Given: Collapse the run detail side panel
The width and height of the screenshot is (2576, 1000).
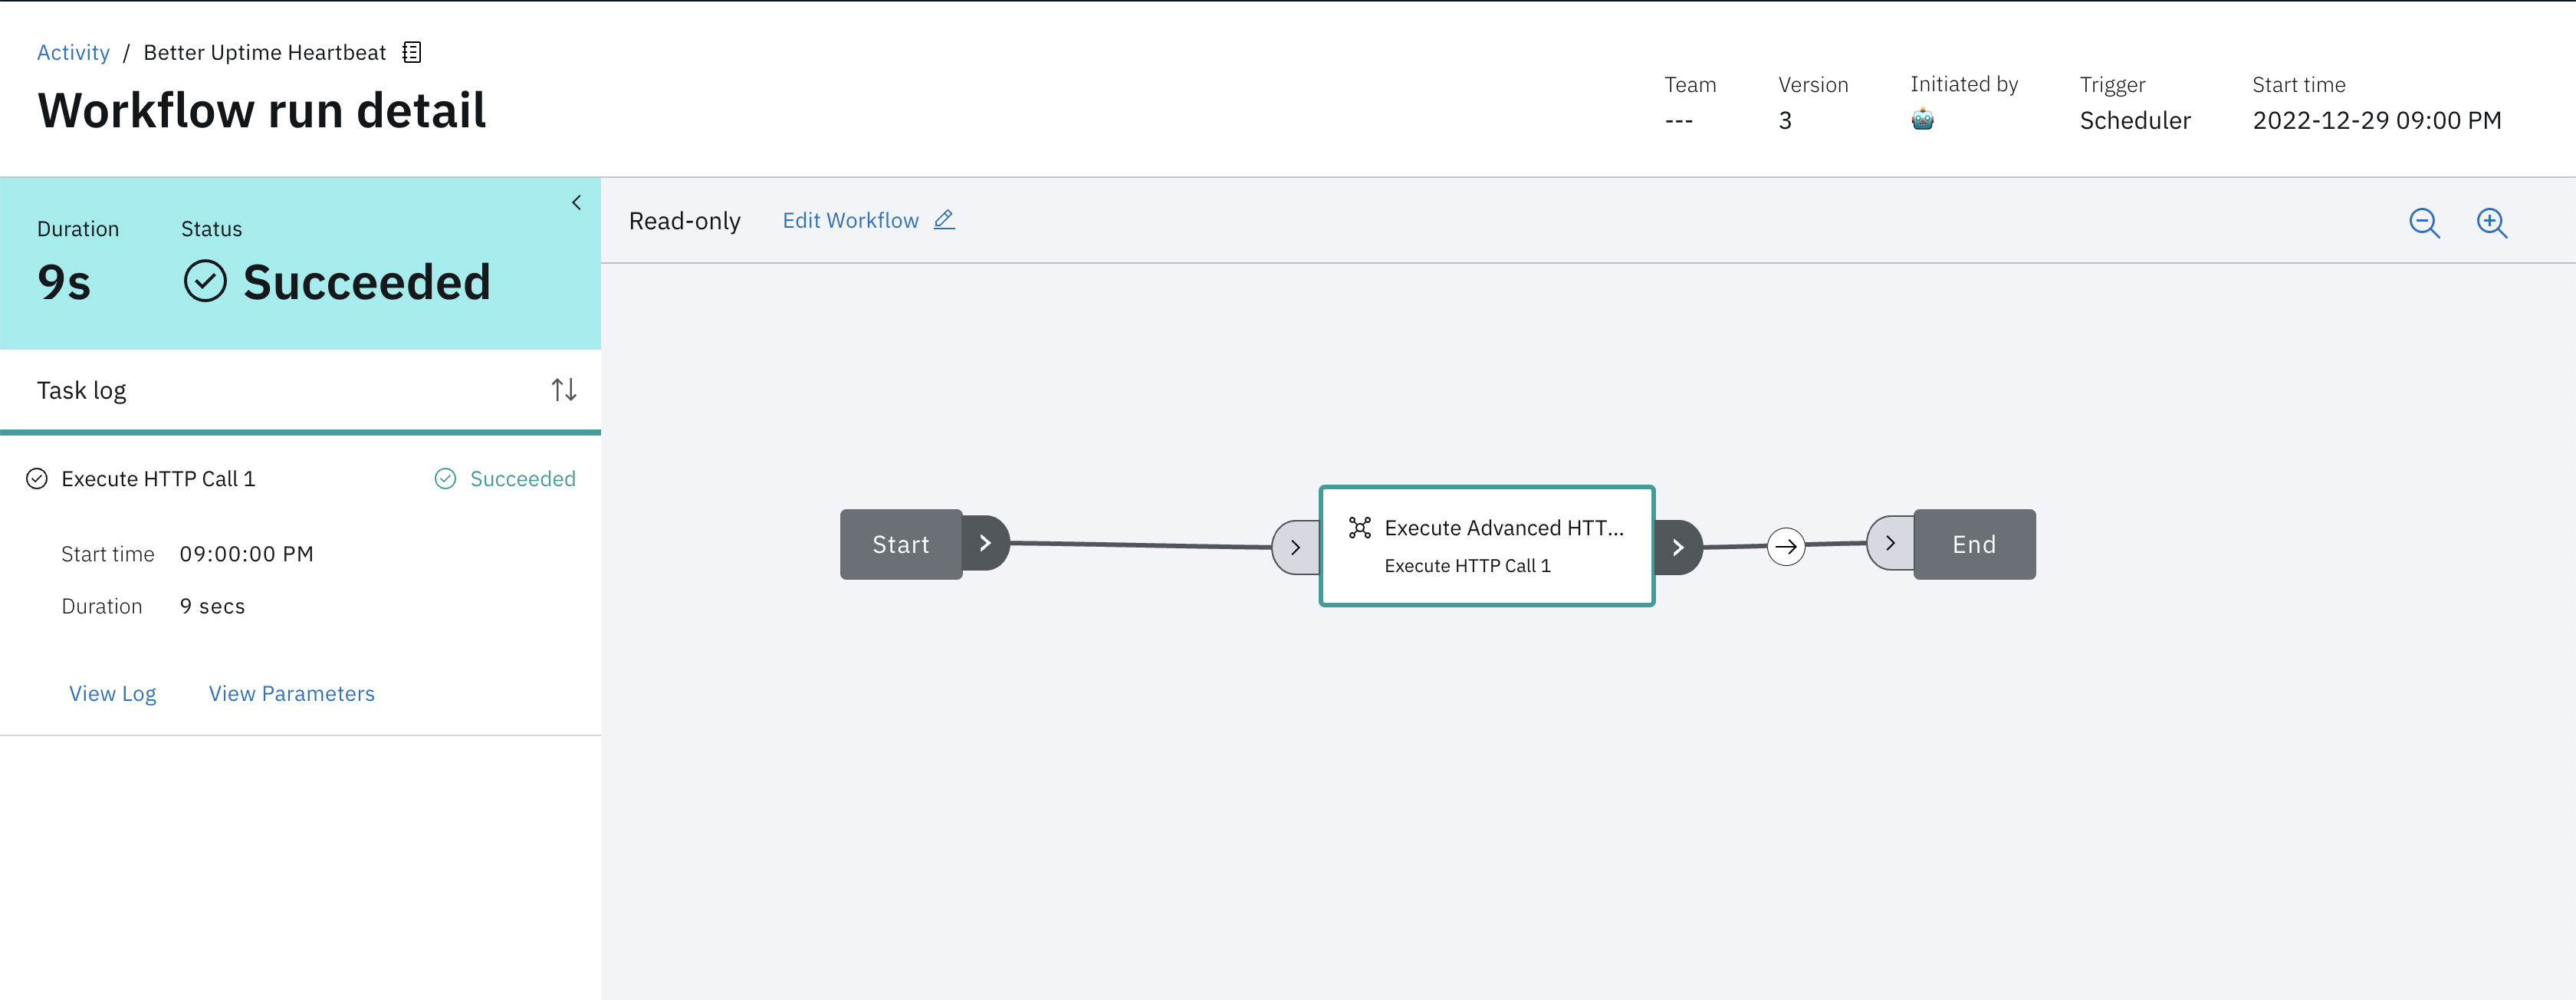Looking at the screenshot, I should point(576,203).
